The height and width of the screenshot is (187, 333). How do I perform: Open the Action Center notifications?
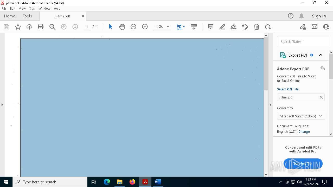pos(324,182)
